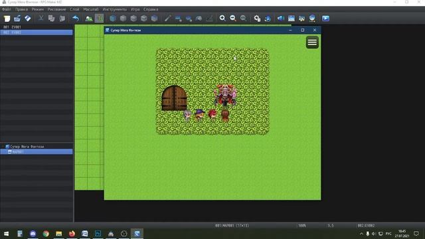The height and width of the screenshot is (239, 425).
Task: Open Windows Start menu
Action: [x=6, y=234]
